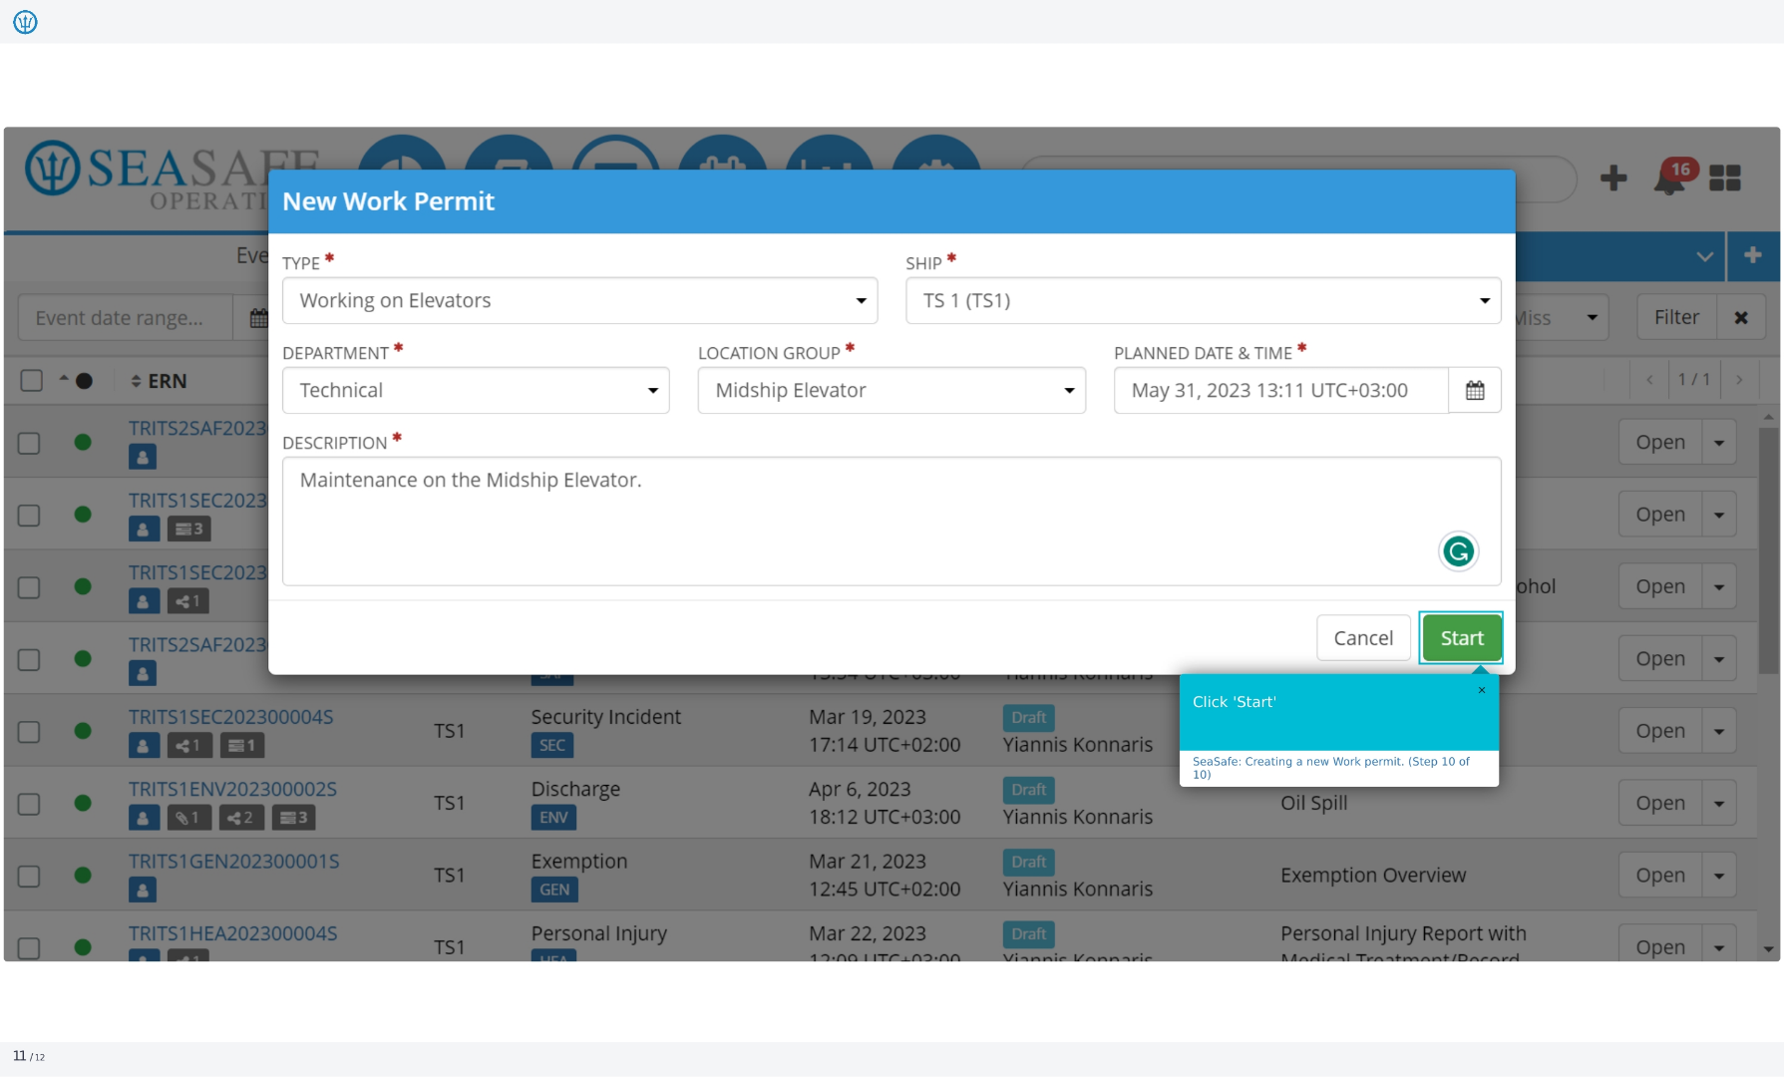Tick the checkbox for row TRITS1ENV202300002S
This screenshot has width=1784, height=1077.
click(x=29, y=804)
